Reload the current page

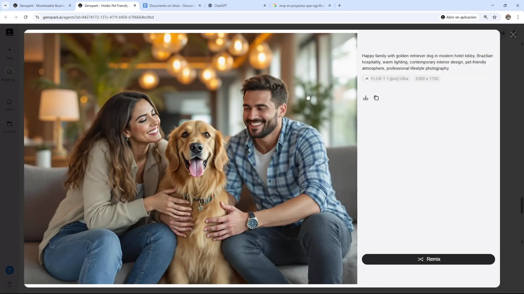coord(26,17)
